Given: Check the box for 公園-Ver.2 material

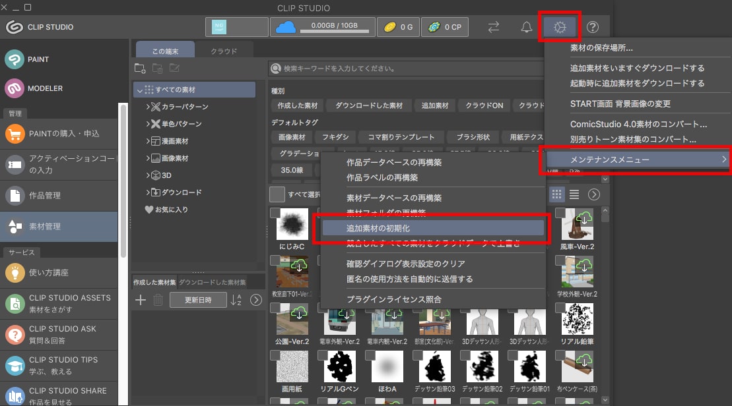Looking at the screenshot, I should [x=275, y=308].
